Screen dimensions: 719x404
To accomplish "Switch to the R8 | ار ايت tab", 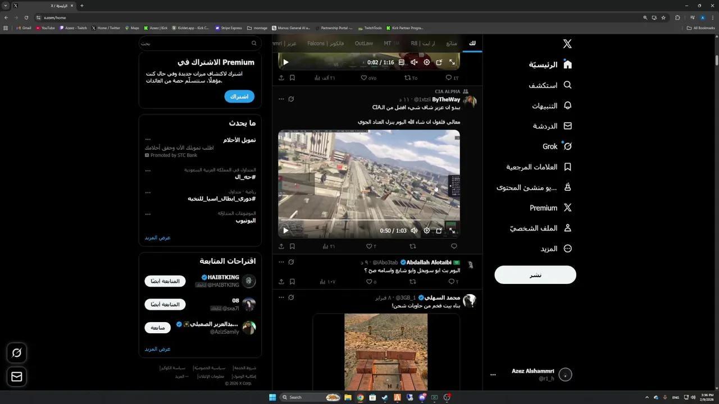I will (x=422, y=43).
